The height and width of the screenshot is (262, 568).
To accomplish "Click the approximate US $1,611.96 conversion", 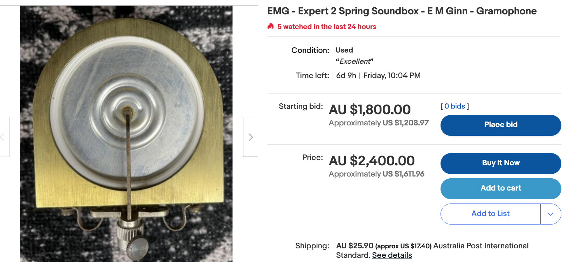I will (x=376, y=174).
